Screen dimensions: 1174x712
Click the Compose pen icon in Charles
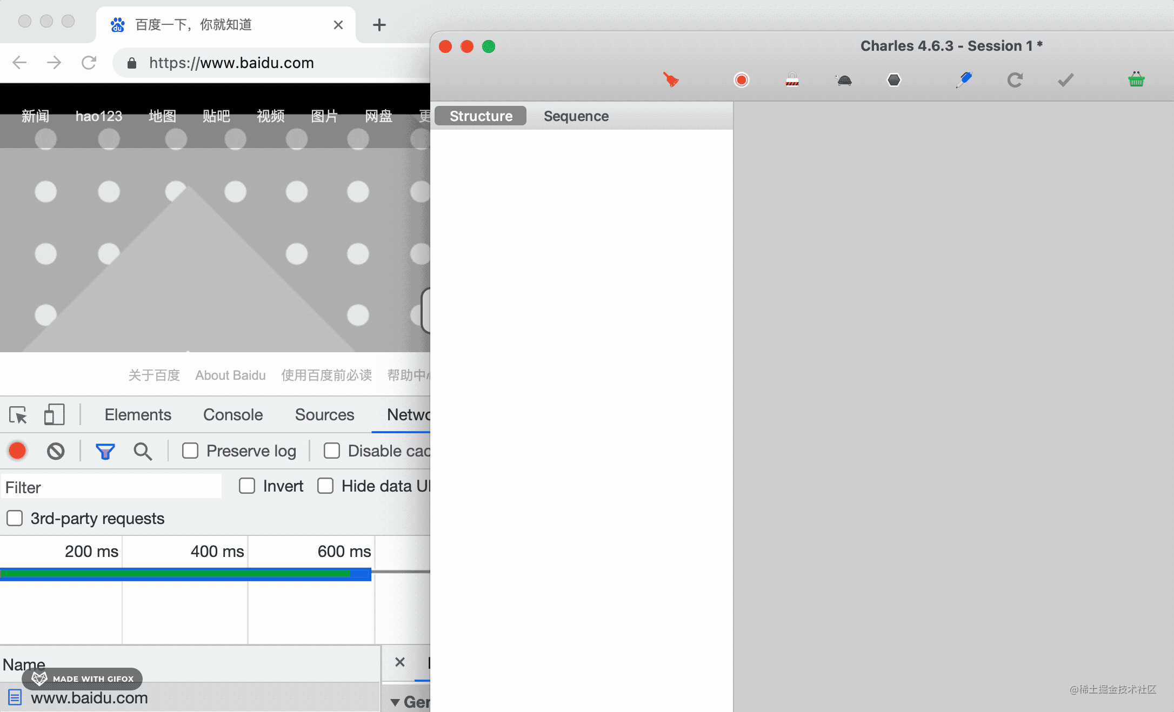[x=964, y=80]
